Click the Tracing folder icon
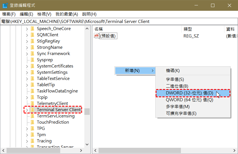 coord(32,141)
